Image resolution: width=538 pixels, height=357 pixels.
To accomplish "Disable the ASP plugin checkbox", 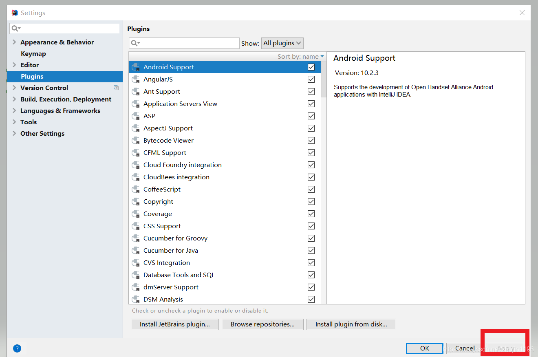I will coord(311,116).
